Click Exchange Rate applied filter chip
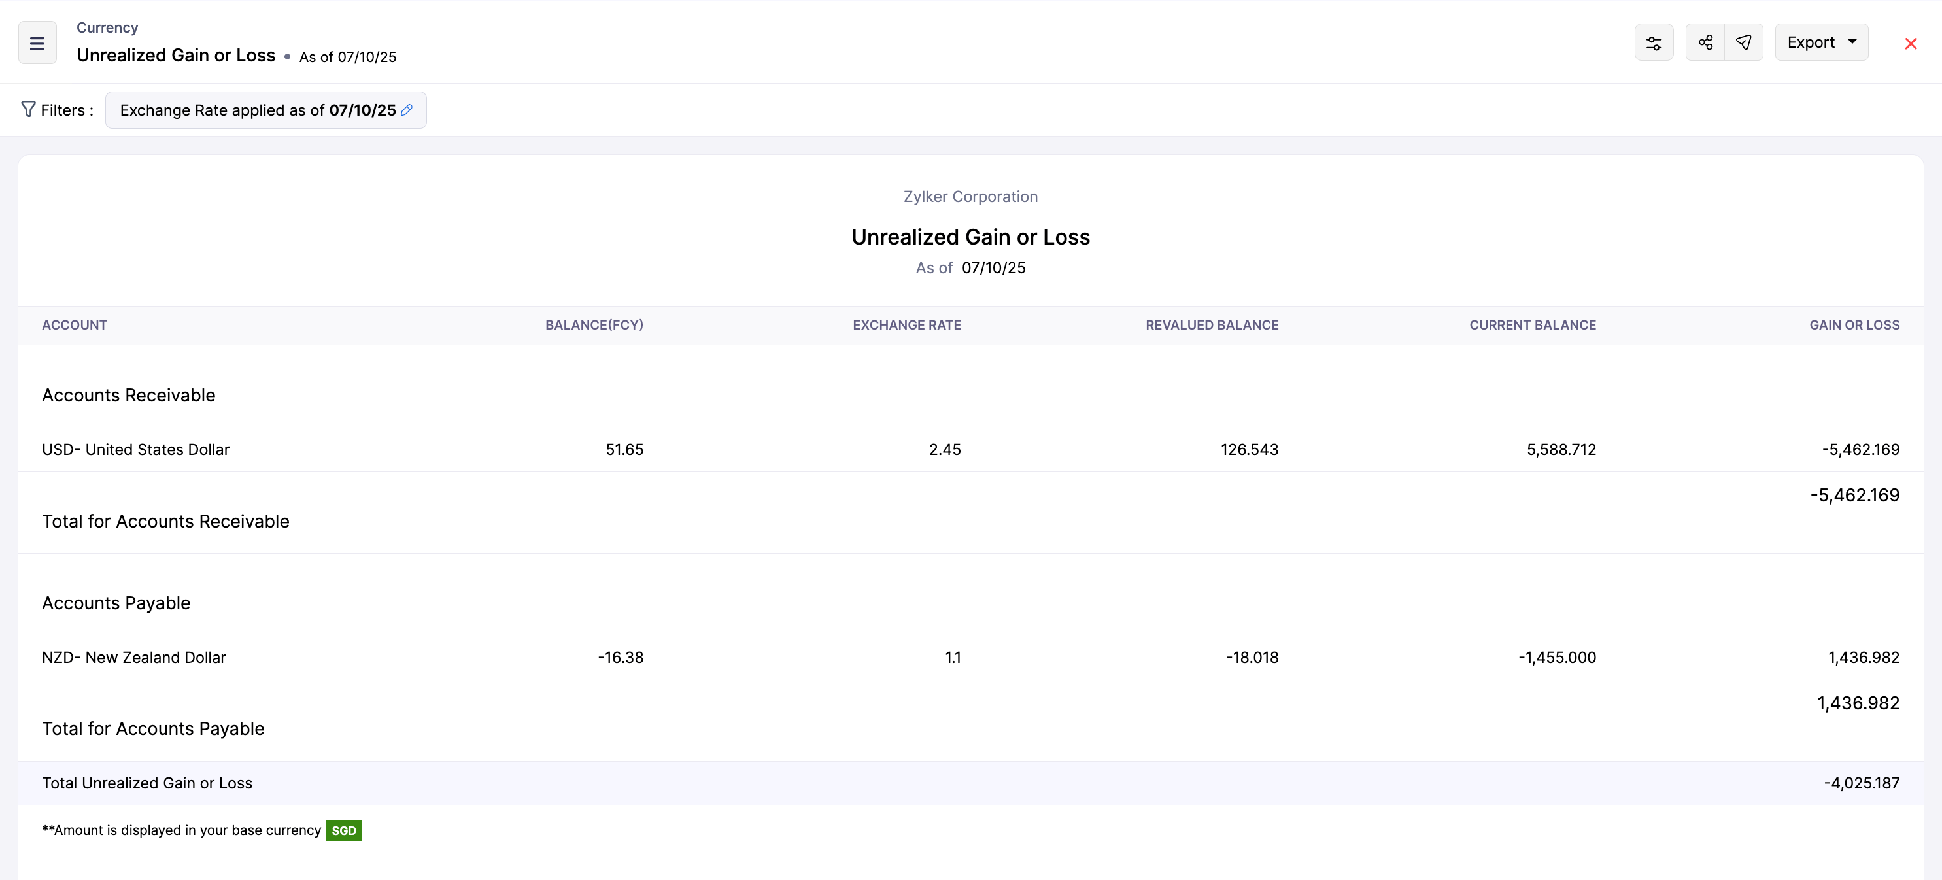Screen dimensions: 1942x880 [x=256, y=110]
